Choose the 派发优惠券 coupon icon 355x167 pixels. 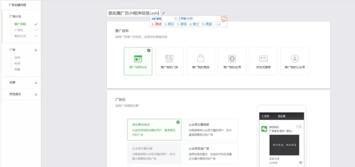coord(263,59)
